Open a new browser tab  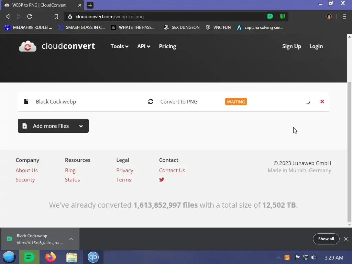[x=90, y=5]
